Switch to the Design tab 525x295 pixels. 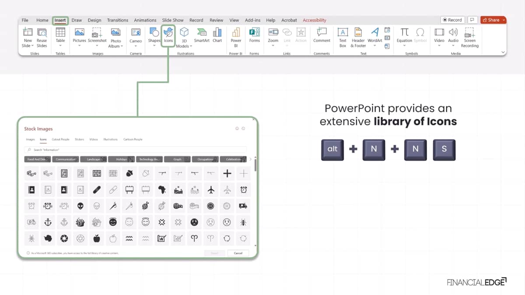(94, 20)
